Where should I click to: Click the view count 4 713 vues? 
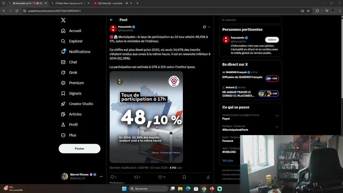click(x=176, y=168)
